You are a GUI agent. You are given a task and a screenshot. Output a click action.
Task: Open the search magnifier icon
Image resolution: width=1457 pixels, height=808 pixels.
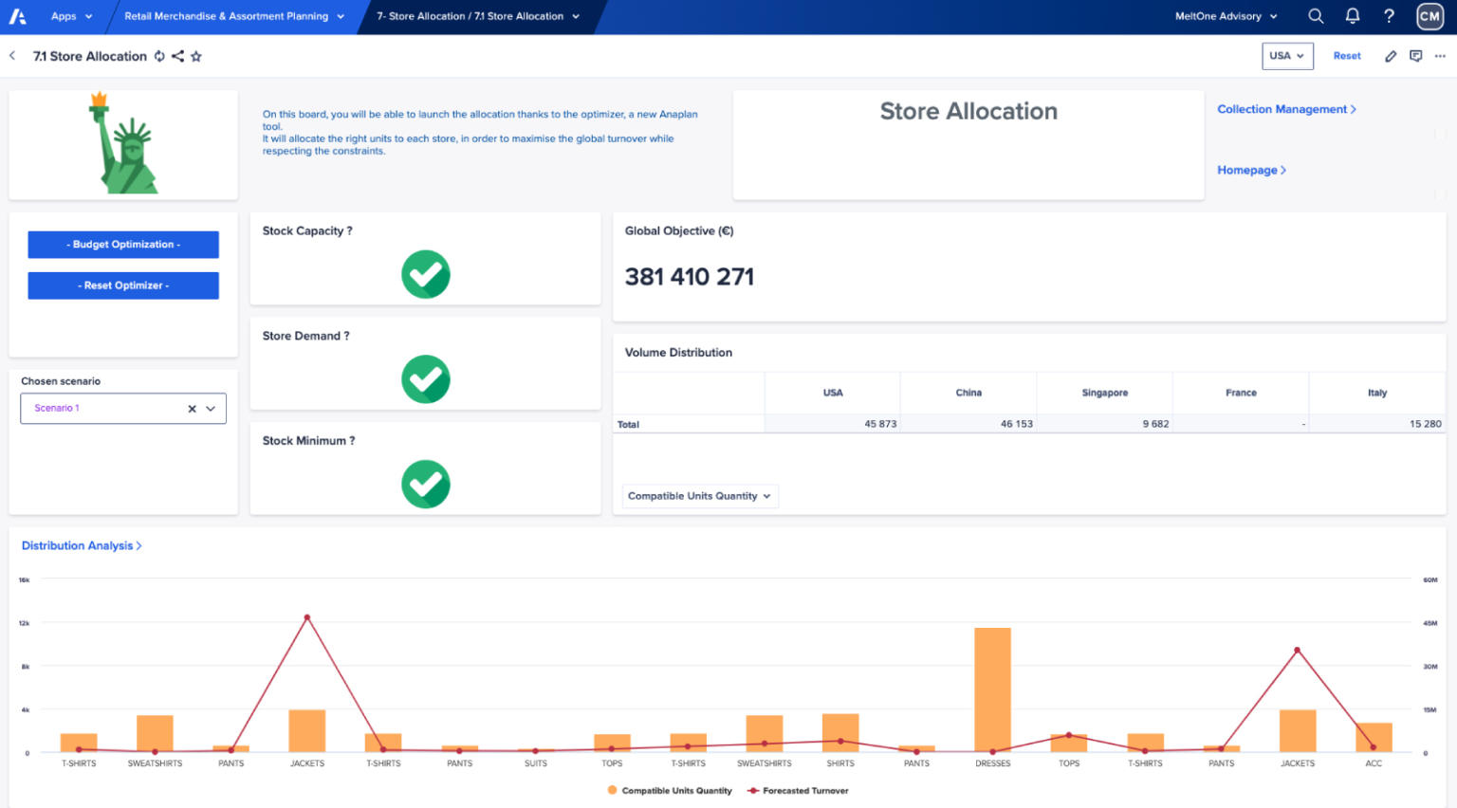click(1316, 16)
